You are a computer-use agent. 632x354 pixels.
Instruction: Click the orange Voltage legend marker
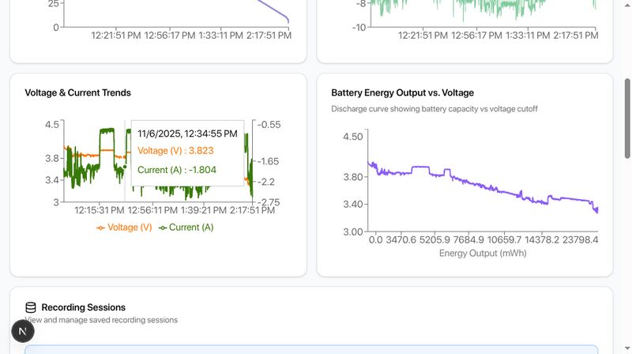click(100, 228)
